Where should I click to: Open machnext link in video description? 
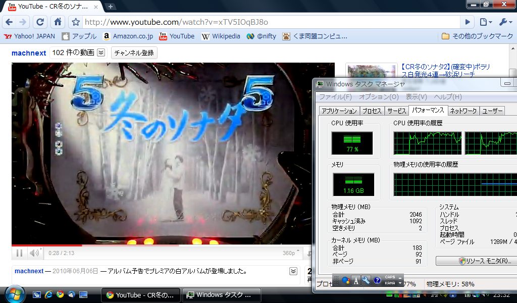(29, 271)
